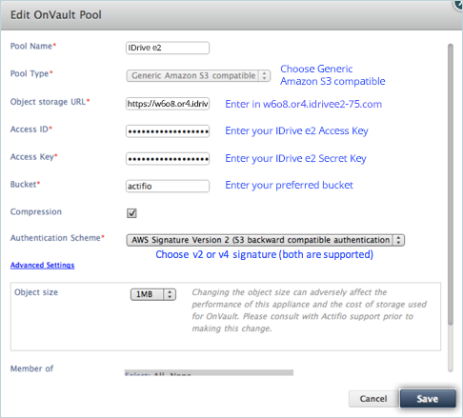Click the Object size stepper arrows
Image resolution: width=463 pixels, height=418 pixels.
point(170,294)
